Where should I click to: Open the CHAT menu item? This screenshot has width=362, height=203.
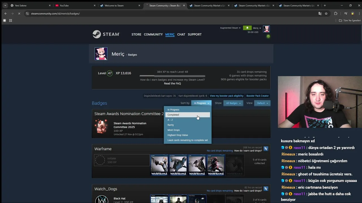point(181,34)
